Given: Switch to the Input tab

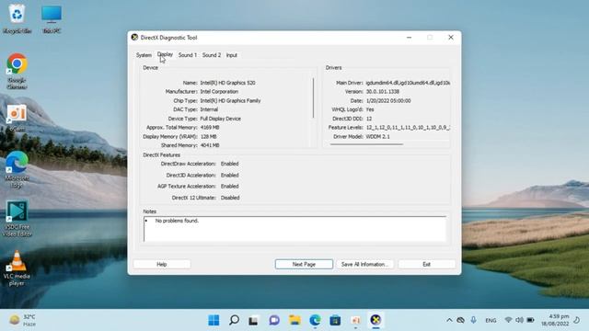Looking at the screenshot, I should [x=231, y=55].
